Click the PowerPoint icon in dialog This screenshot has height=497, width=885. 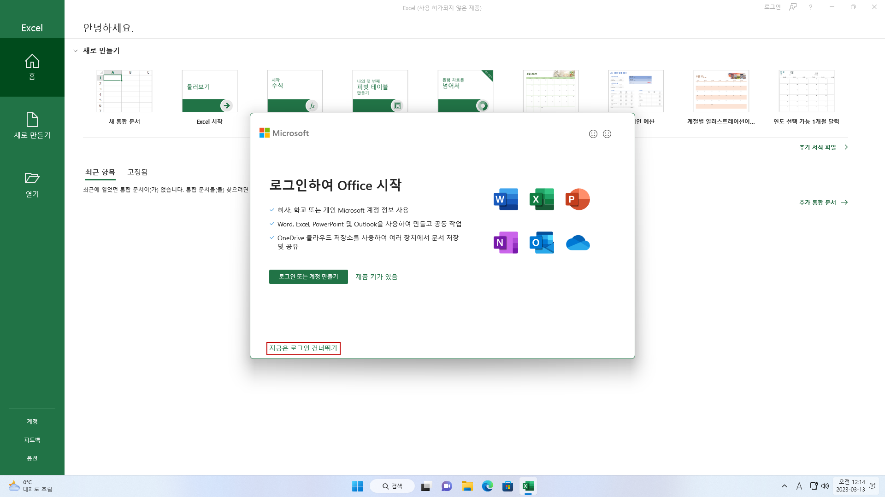[578, 199]
